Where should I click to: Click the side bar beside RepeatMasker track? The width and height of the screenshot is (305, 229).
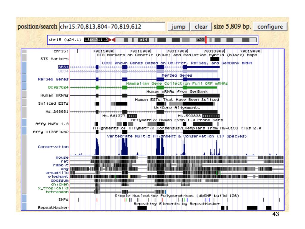[24, 207]
